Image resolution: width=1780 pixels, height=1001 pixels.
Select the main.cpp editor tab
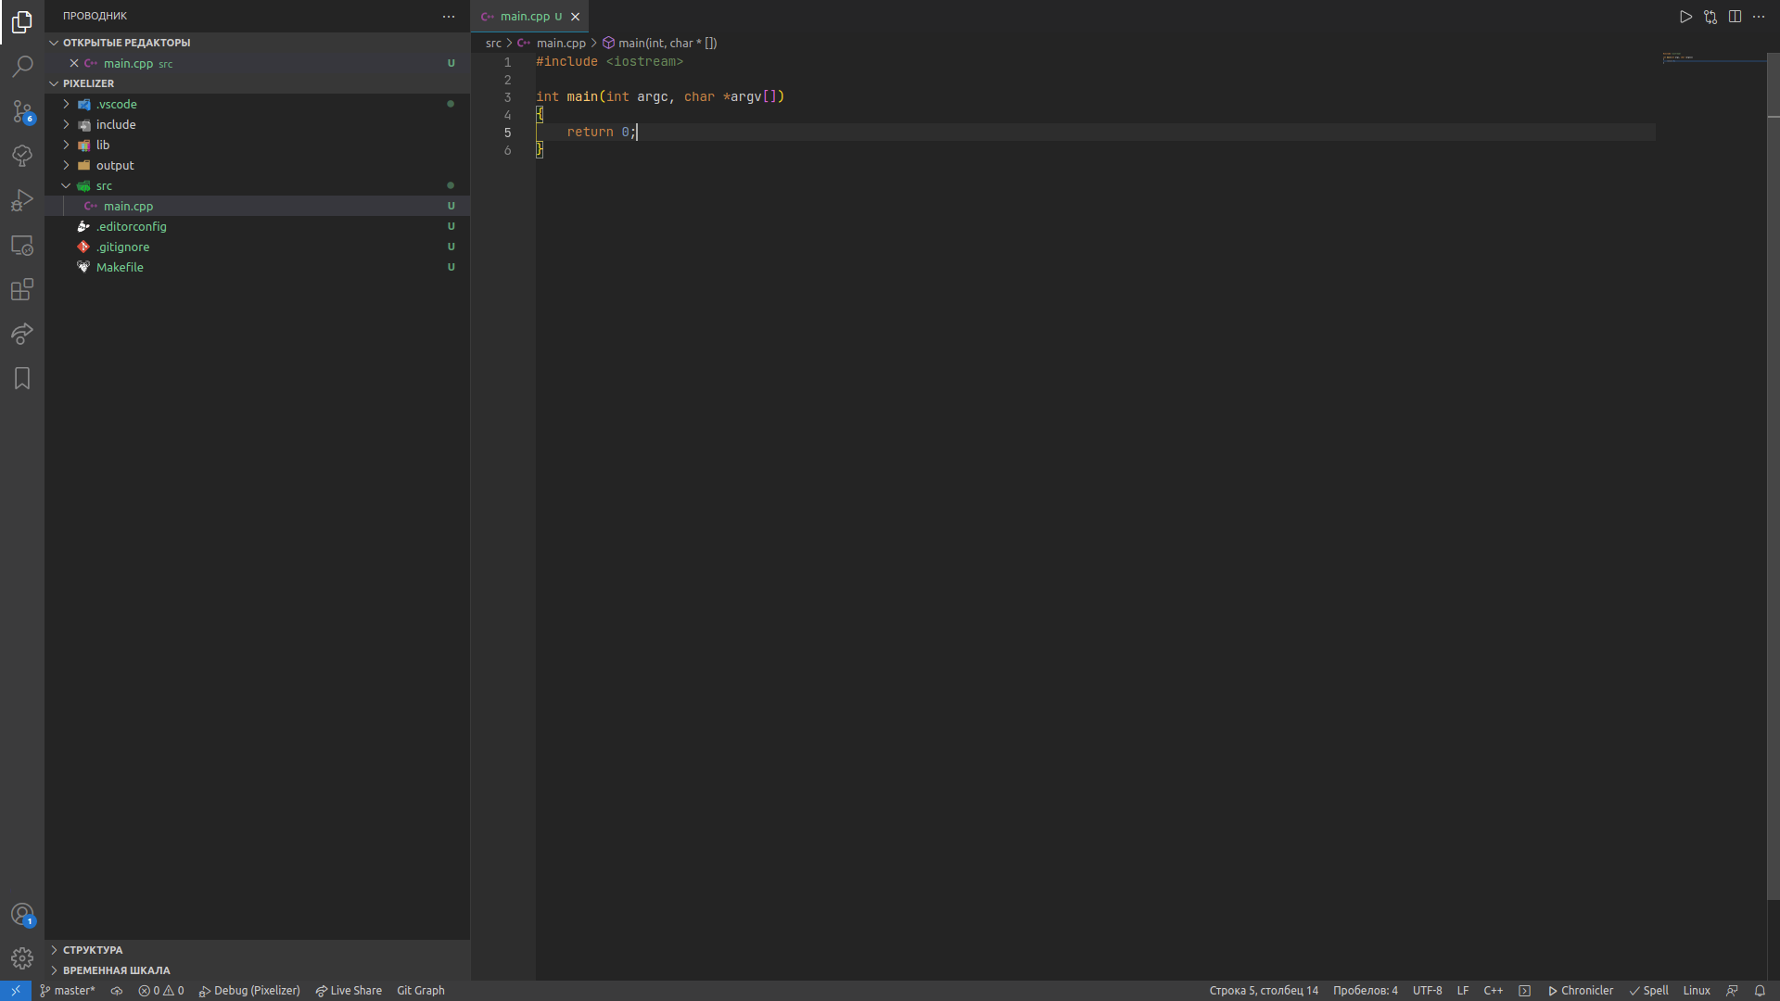coord(530,17)
